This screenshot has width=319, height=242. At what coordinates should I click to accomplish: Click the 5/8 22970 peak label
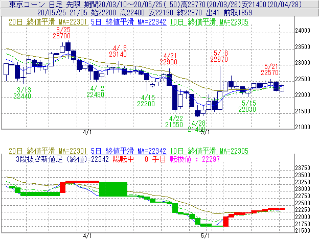click(219, 56)
